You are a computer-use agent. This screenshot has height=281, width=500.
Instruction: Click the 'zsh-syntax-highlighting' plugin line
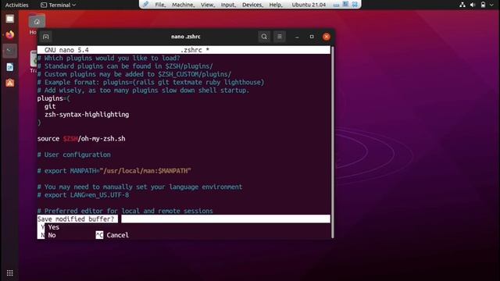click(87, 115)
